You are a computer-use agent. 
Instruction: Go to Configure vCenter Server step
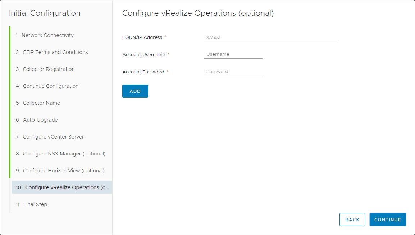[x=53, y=137]
